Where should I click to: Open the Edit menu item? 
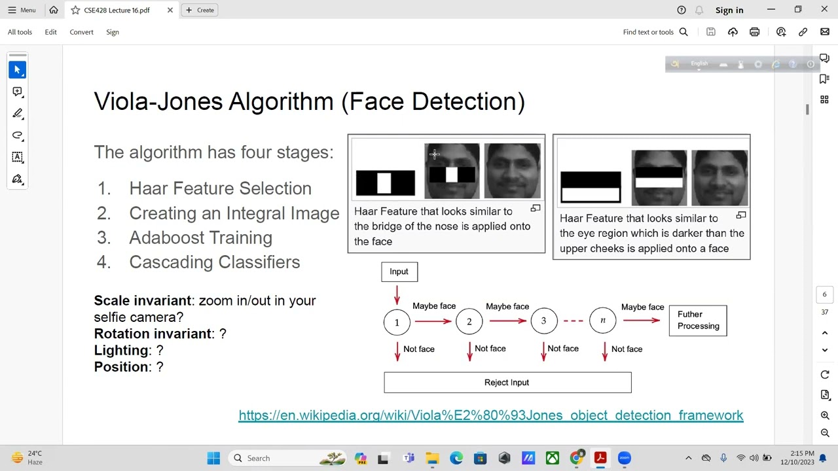[50, 31]
